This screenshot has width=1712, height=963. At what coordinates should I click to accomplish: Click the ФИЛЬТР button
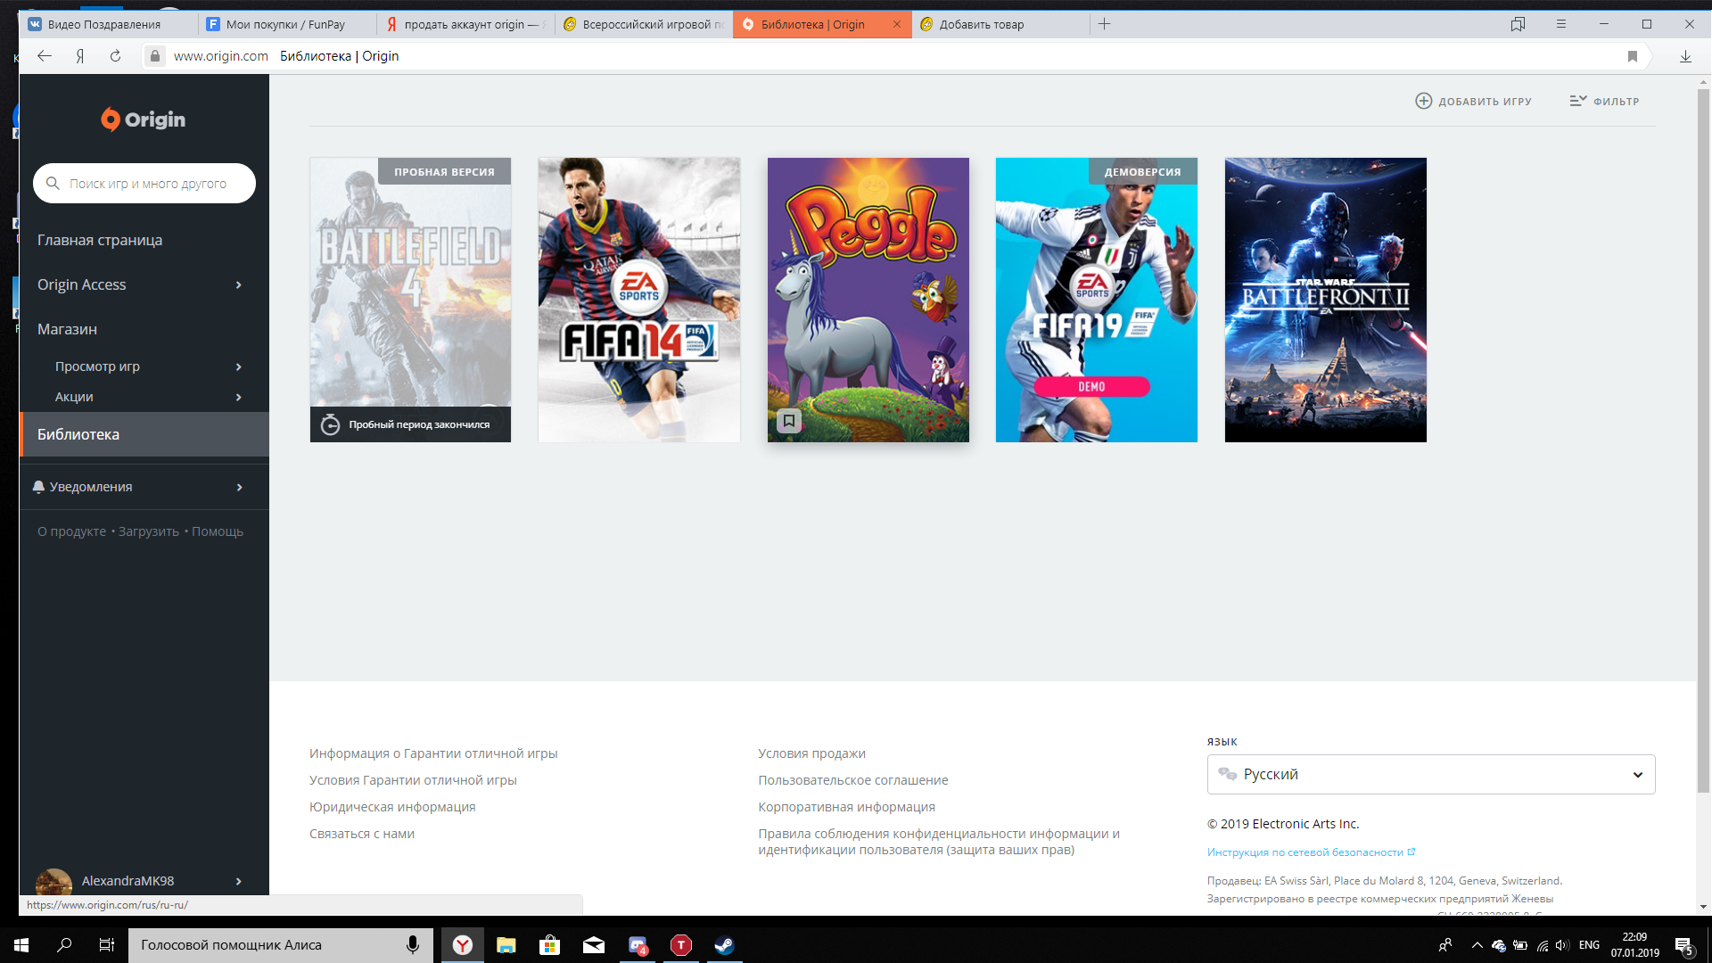pyautogui.click(x=1604, y=101)
